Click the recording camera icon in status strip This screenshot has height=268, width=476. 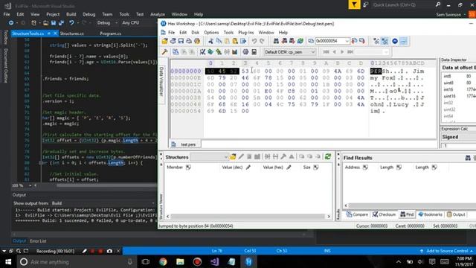[x=109, y=251]
